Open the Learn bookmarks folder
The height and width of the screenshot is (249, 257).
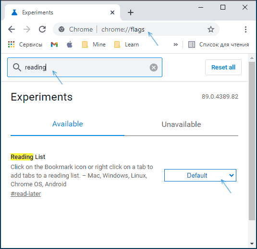126,45
